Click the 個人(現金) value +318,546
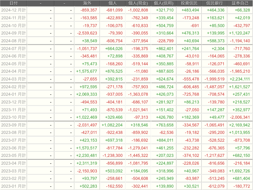The image size is (253, 190). (139, 125)
